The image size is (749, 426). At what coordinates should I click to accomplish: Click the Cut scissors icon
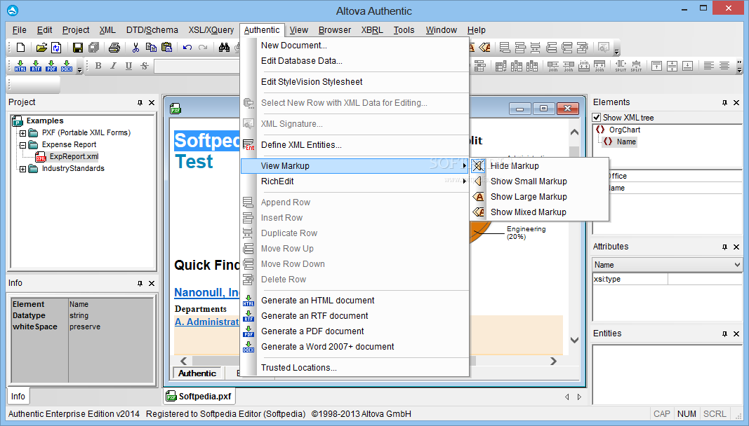pyautogui.click(x=135, y=47)
